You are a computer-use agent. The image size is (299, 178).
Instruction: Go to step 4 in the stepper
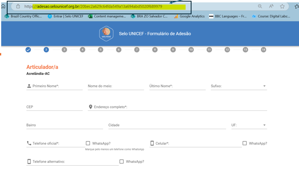pos(82,50)
